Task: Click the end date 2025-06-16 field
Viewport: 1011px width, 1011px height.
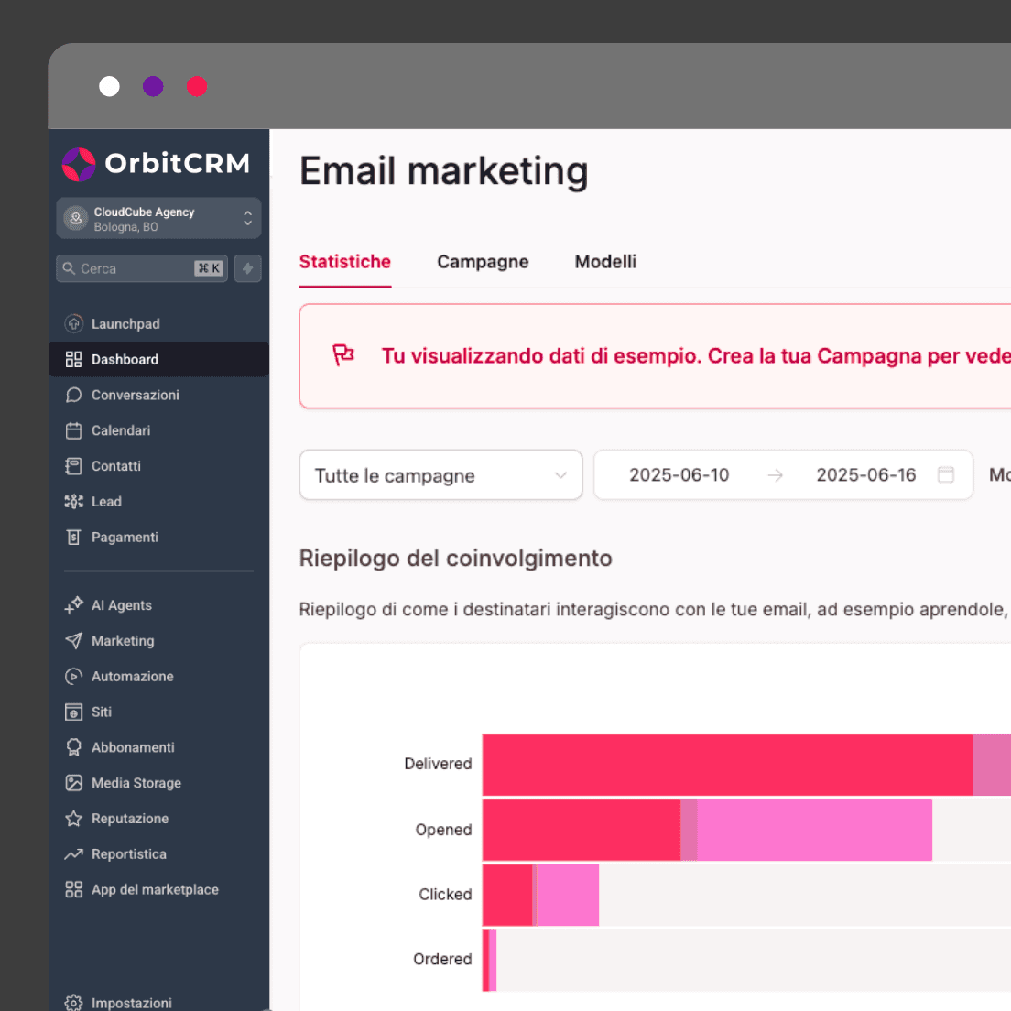Action: [x=866, y=475]
